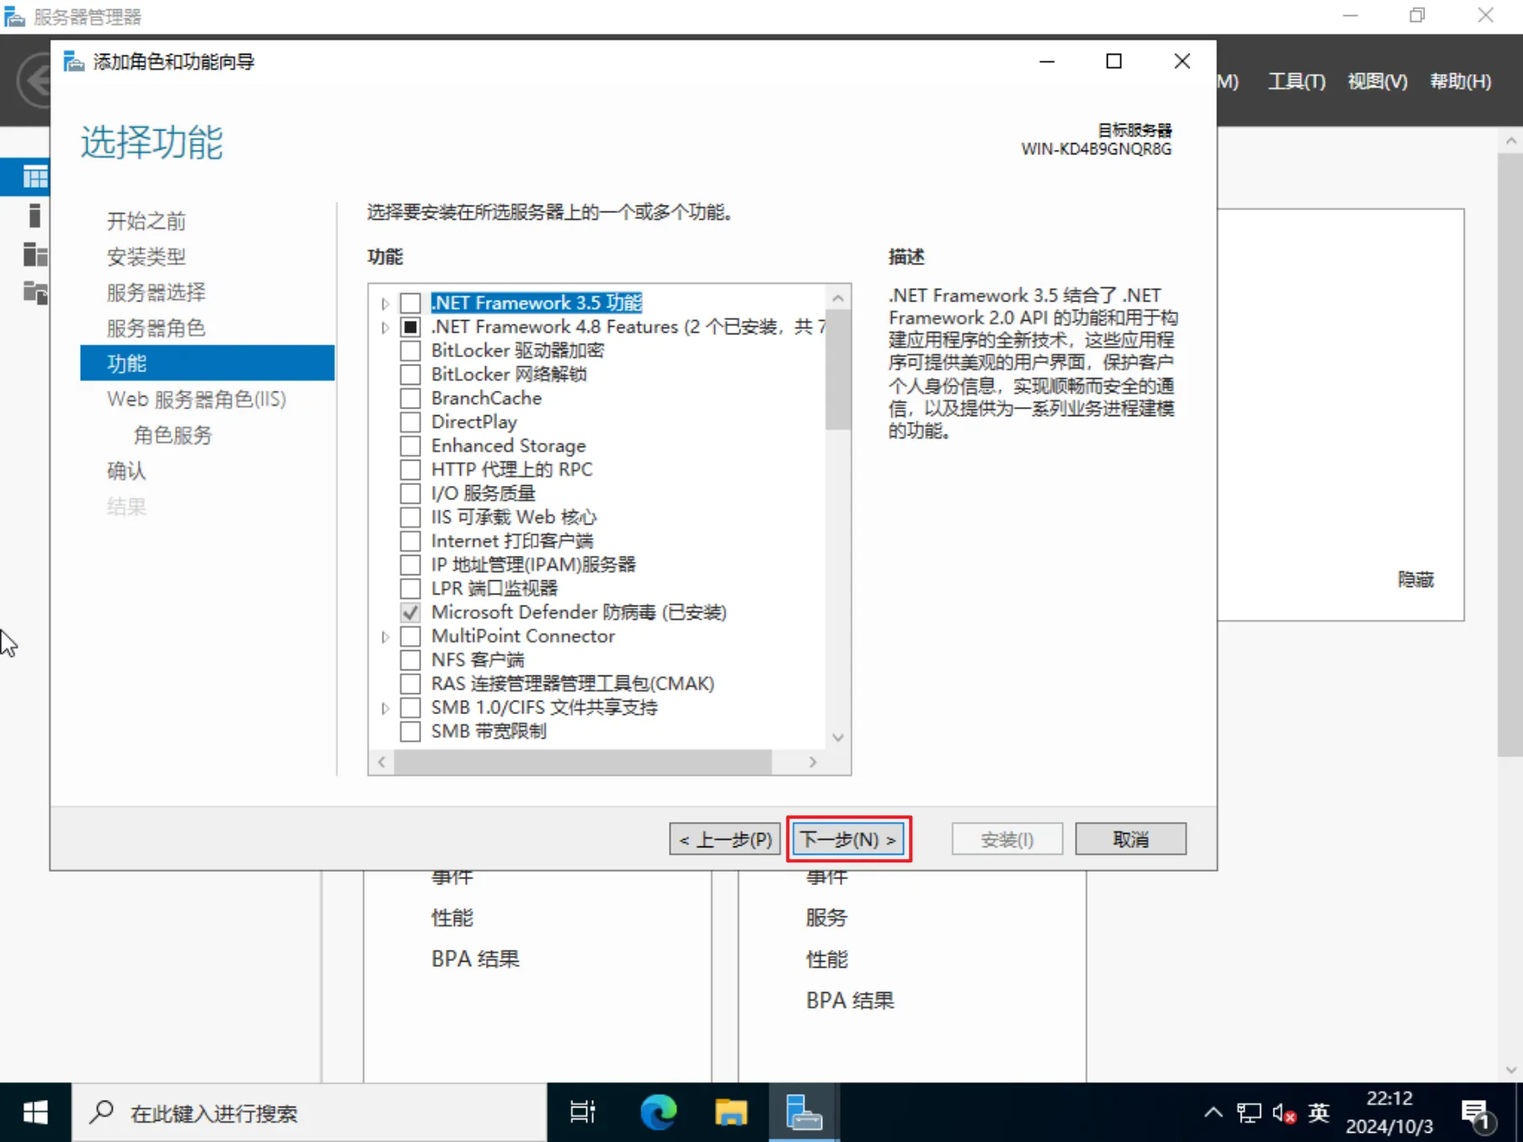Go to the 确认 wizard step
This screenshot has width=1523, height=1142.
126,470
